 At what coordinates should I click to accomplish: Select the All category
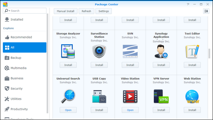(25, 48)
